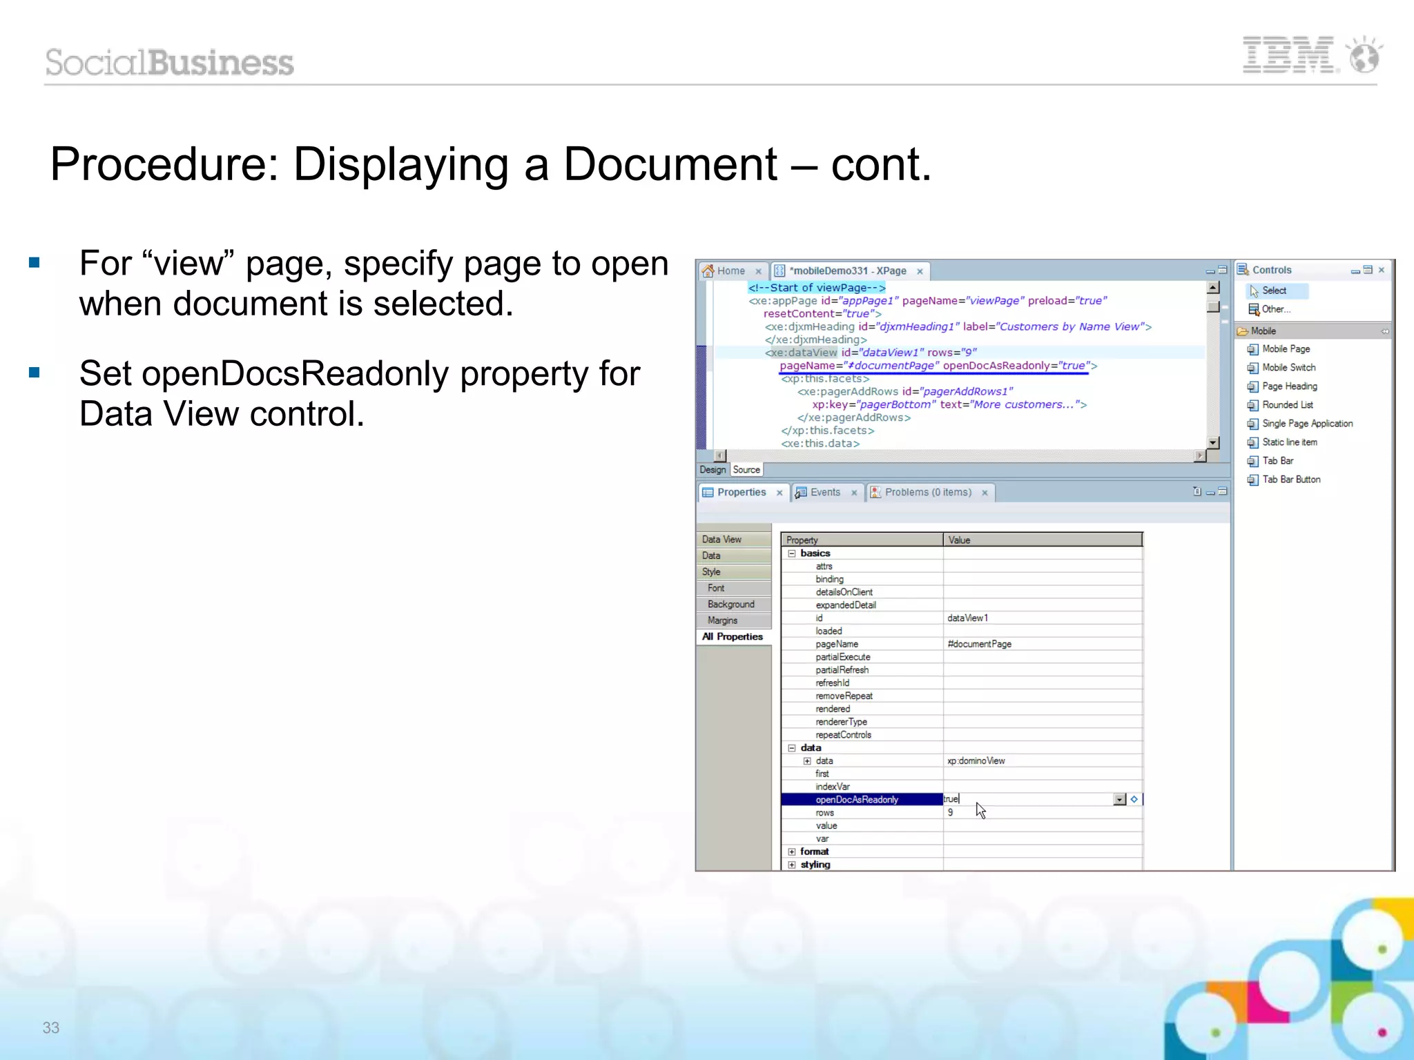Select the Font properties section
This screenshot has height=1060, width=1414.
pos(733,588)
